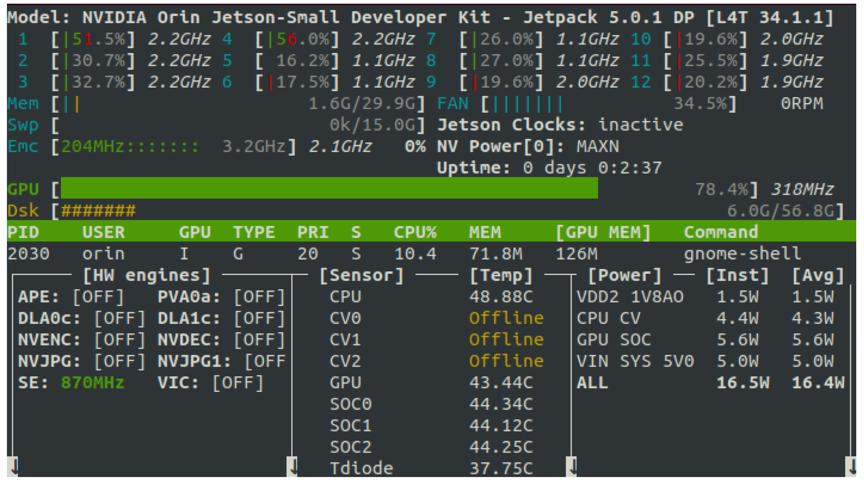Click the VIN SYS 5V0 power row
This screenshot has height=486, width=864.
tap(705, 361)
